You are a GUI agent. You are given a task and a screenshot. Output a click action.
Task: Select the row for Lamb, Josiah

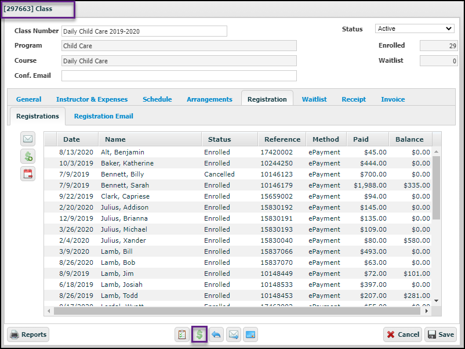pyautogui.click(x=238, y=284)
